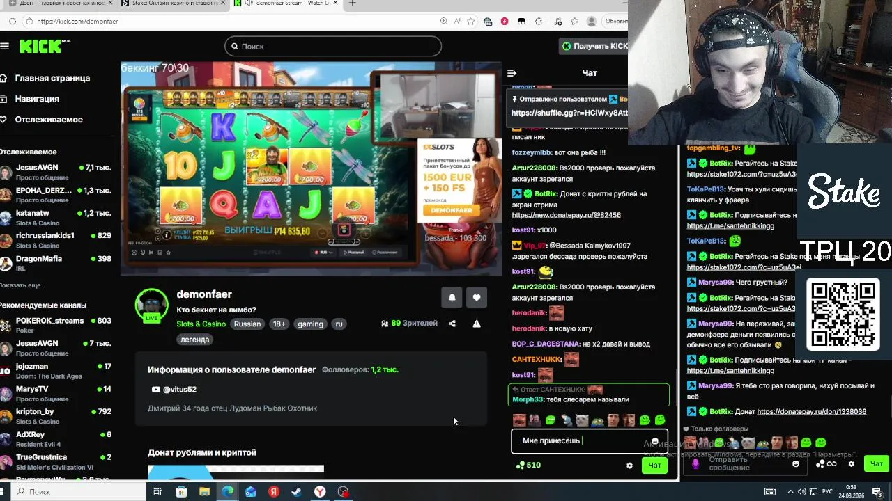
Task: Click the Slots & Casino category link
Action: point(201,324)
